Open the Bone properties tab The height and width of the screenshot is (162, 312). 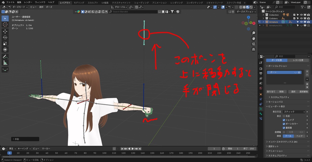click(261, 114)
